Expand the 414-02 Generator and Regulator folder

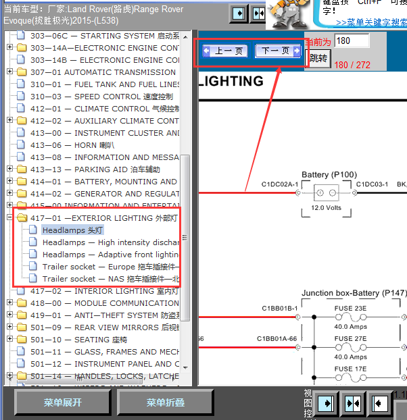point(9,193)
